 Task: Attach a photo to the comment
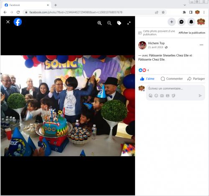click(162, 95)
